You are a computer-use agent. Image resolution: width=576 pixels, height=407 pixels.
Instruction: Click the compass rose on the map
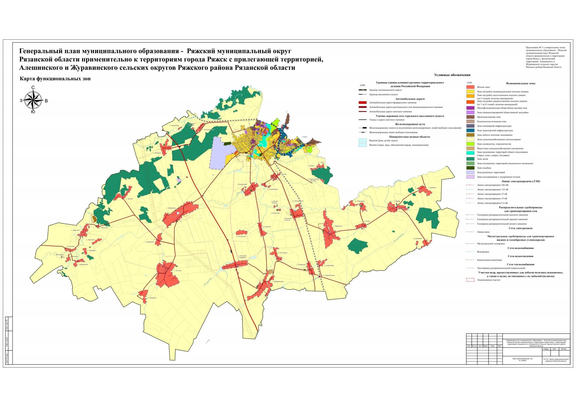(33, 100)
